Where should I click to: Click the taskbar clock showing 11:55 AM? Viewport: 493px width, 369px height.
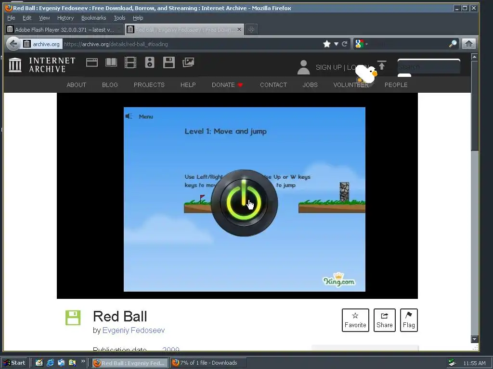click(474, 363)
